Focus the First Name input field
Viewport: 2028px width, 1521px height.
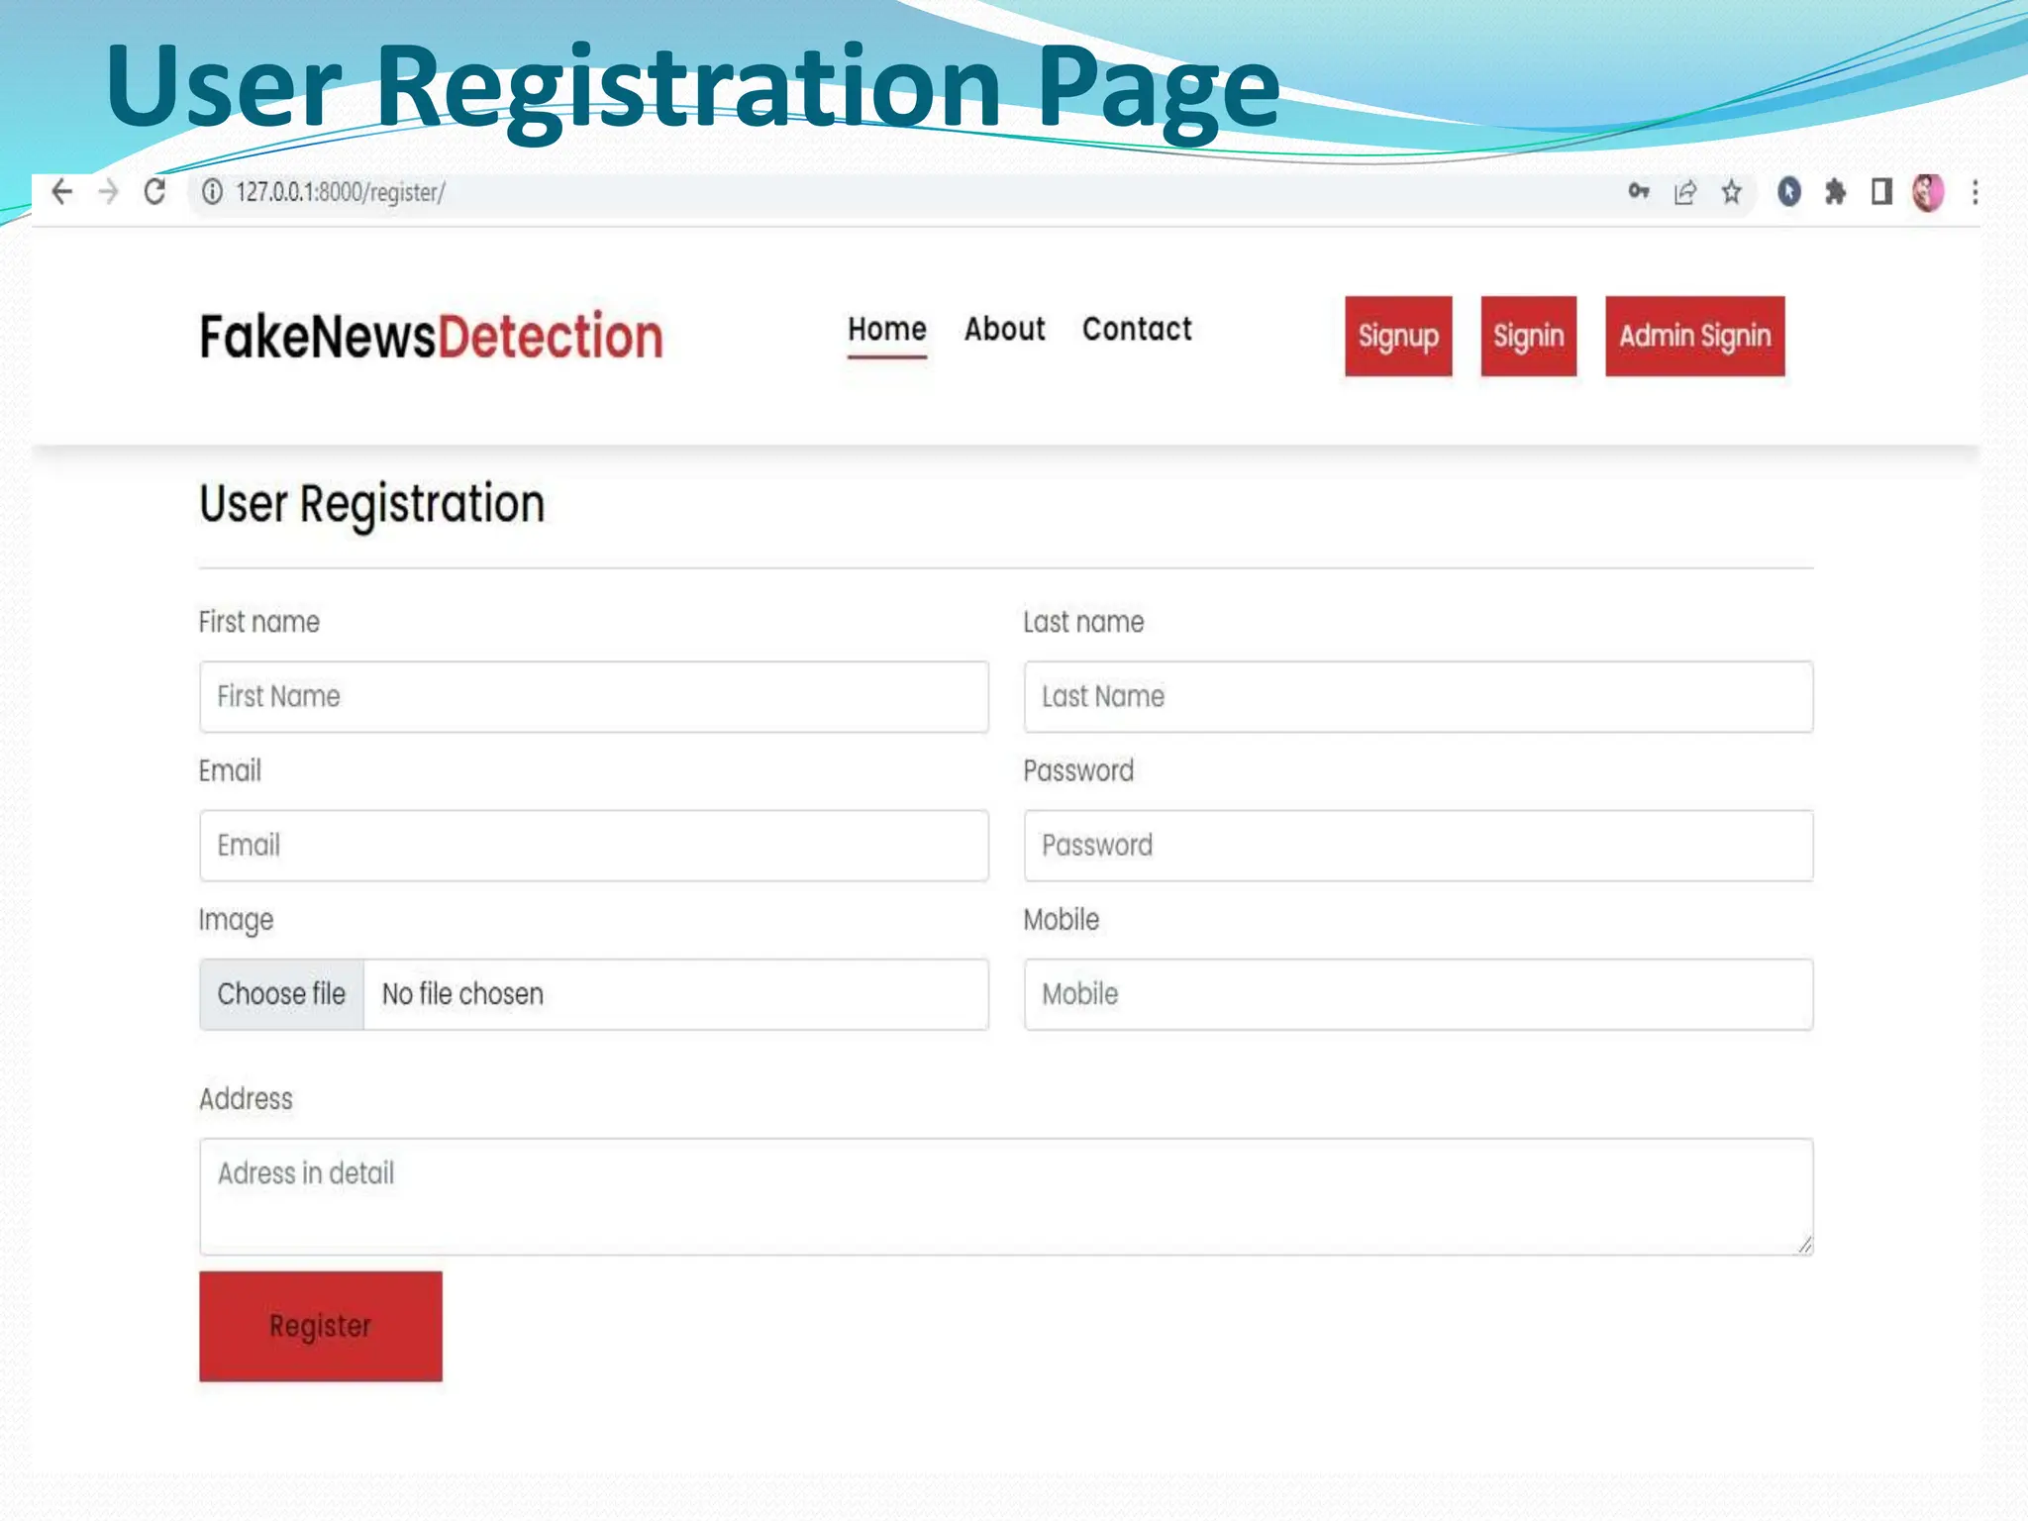click(x=594, y=697)
